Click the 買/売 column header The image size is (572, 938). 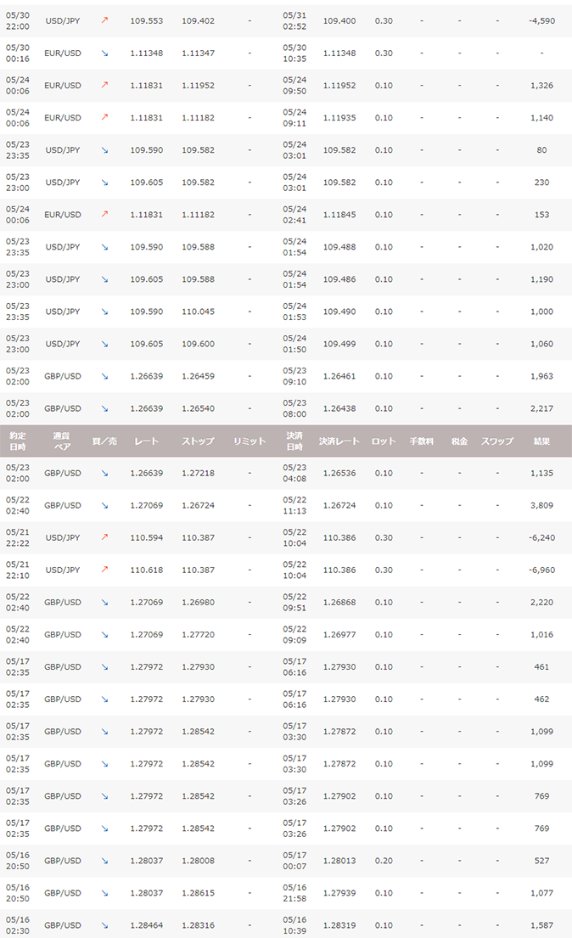tap(104, 441)
